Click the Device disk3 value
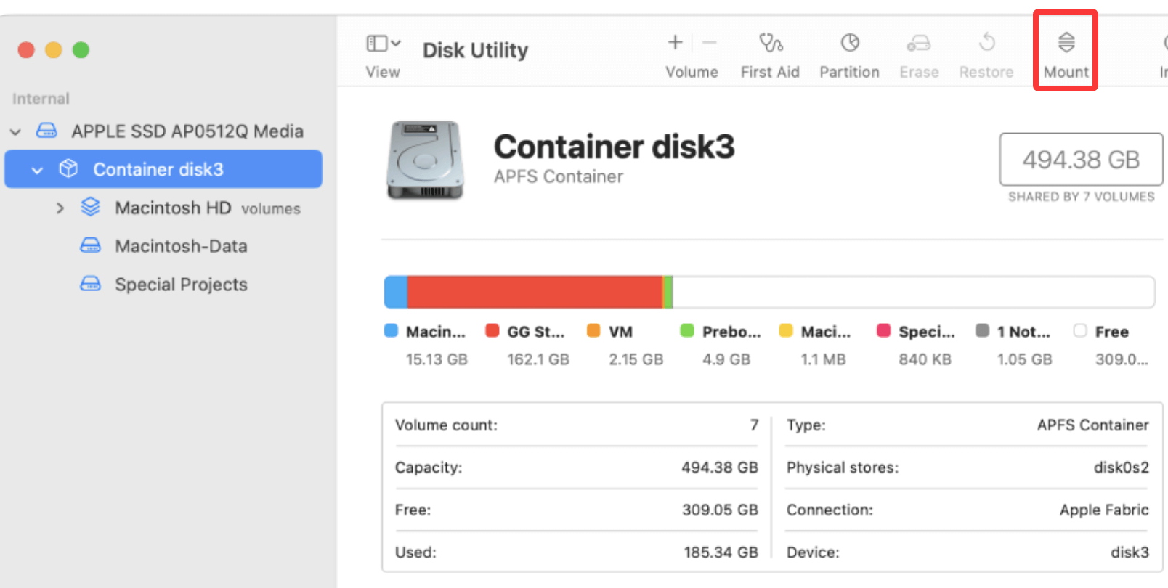The height and width of the screenshot is (588, 1168). click(x=1130, y=552)
